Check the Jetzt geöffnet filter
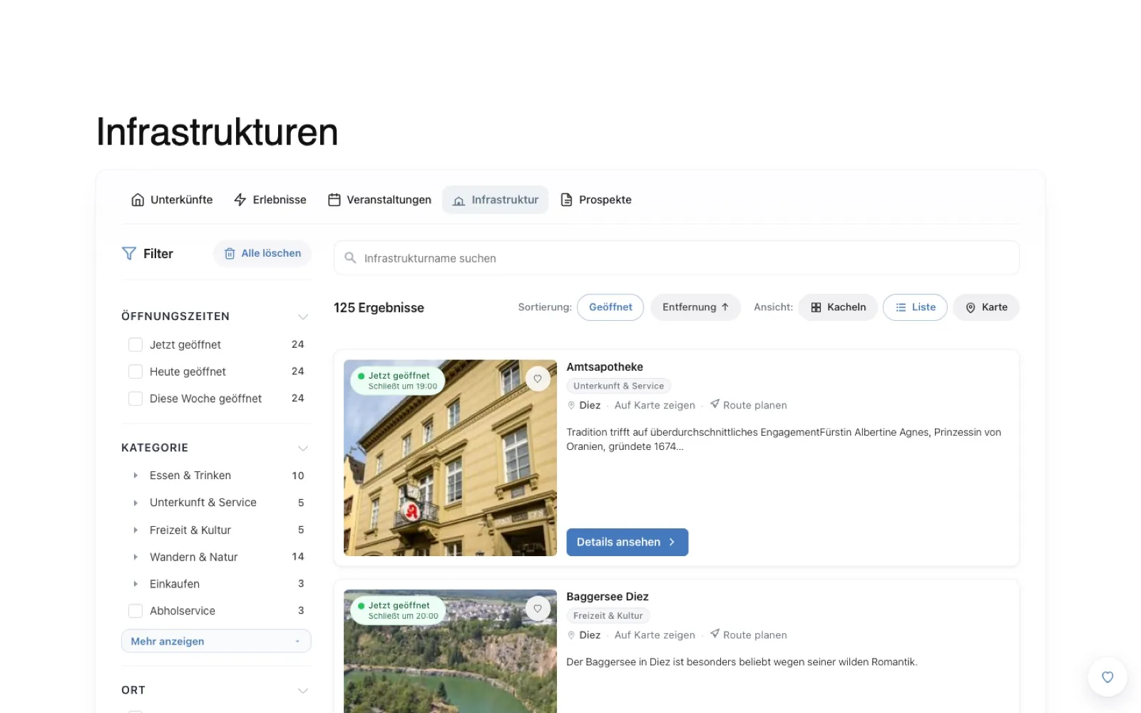 [x=135, y=345]
